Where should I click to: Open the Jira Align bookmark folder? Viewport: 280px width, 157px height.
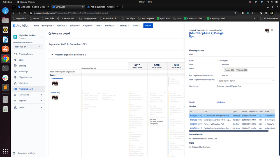(128, 18)
